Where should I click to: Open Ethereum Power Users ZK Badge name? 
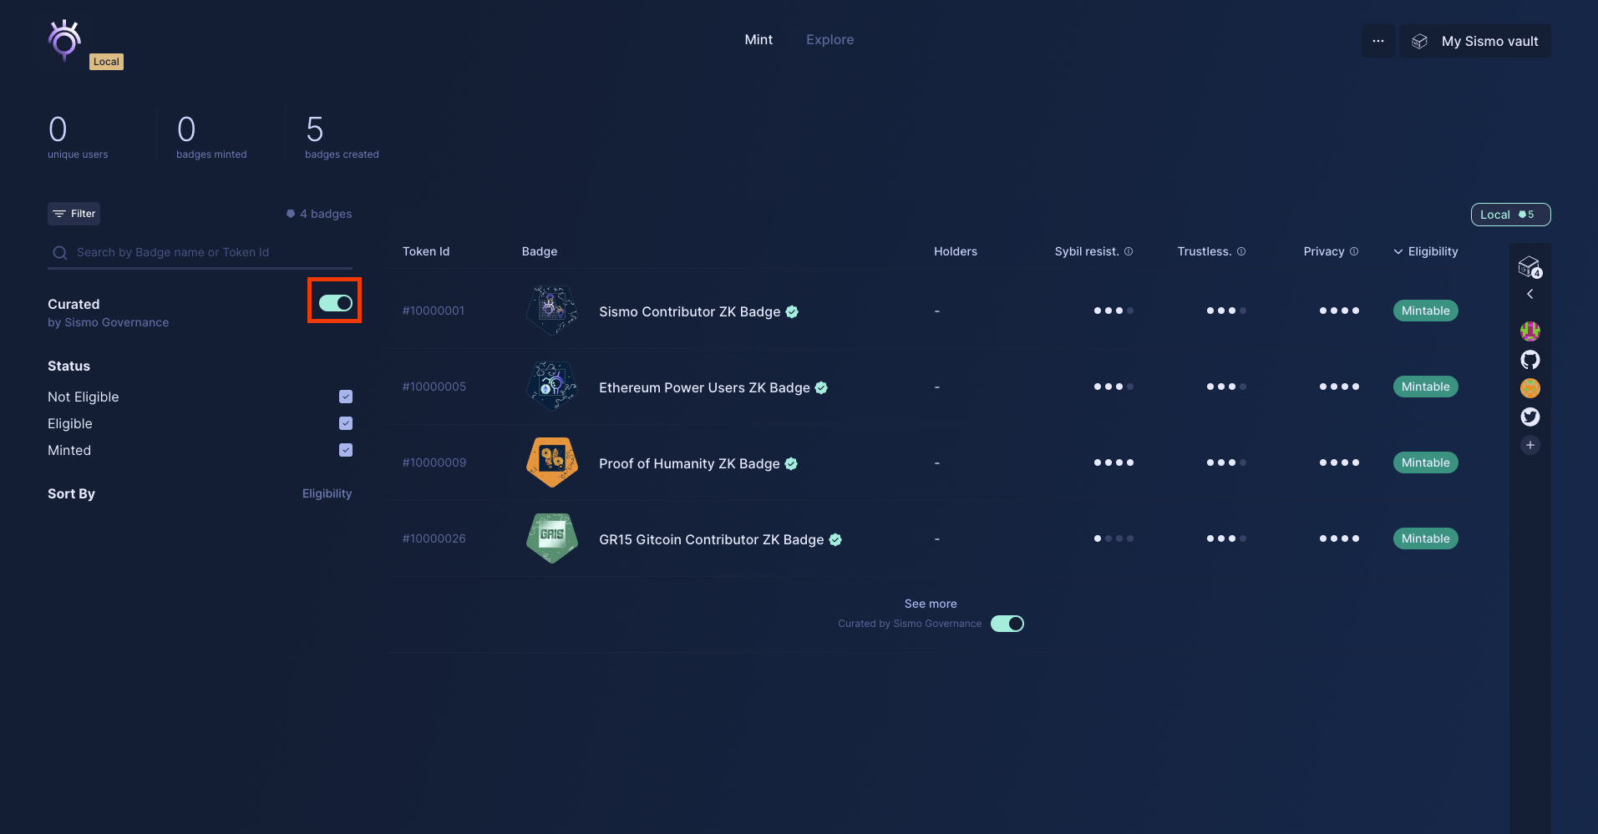(x=704, y=387)
